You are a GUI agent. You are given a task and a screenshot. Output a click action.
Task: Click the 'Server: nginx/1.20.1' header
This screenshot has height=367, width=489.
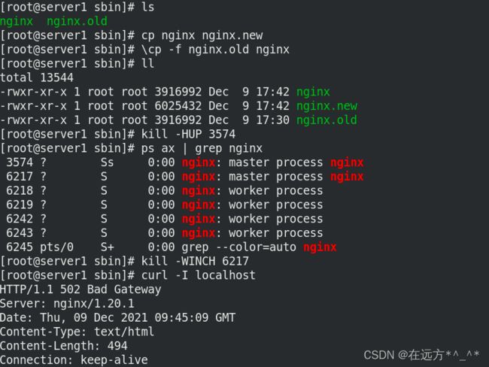tap(67, 303)
